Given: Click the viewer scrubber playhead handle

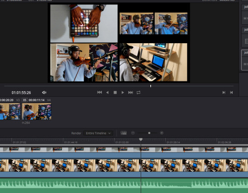Looking at the screenshot, I should (x=150, y=86).
